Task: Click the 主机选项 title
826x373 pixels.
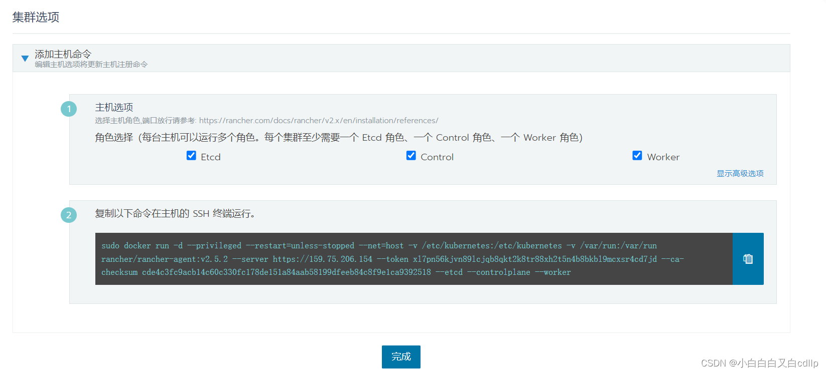Action: point(114,107)
